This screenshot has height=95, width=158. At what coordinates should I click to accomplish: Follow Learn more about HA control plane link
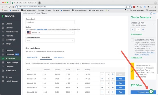(x=144, y=54)
